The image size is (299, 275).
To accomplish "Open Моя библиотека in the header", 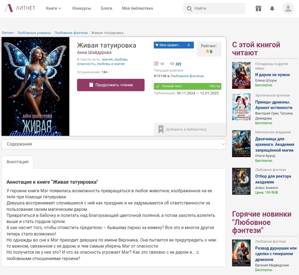I will [x=138, y=8].
